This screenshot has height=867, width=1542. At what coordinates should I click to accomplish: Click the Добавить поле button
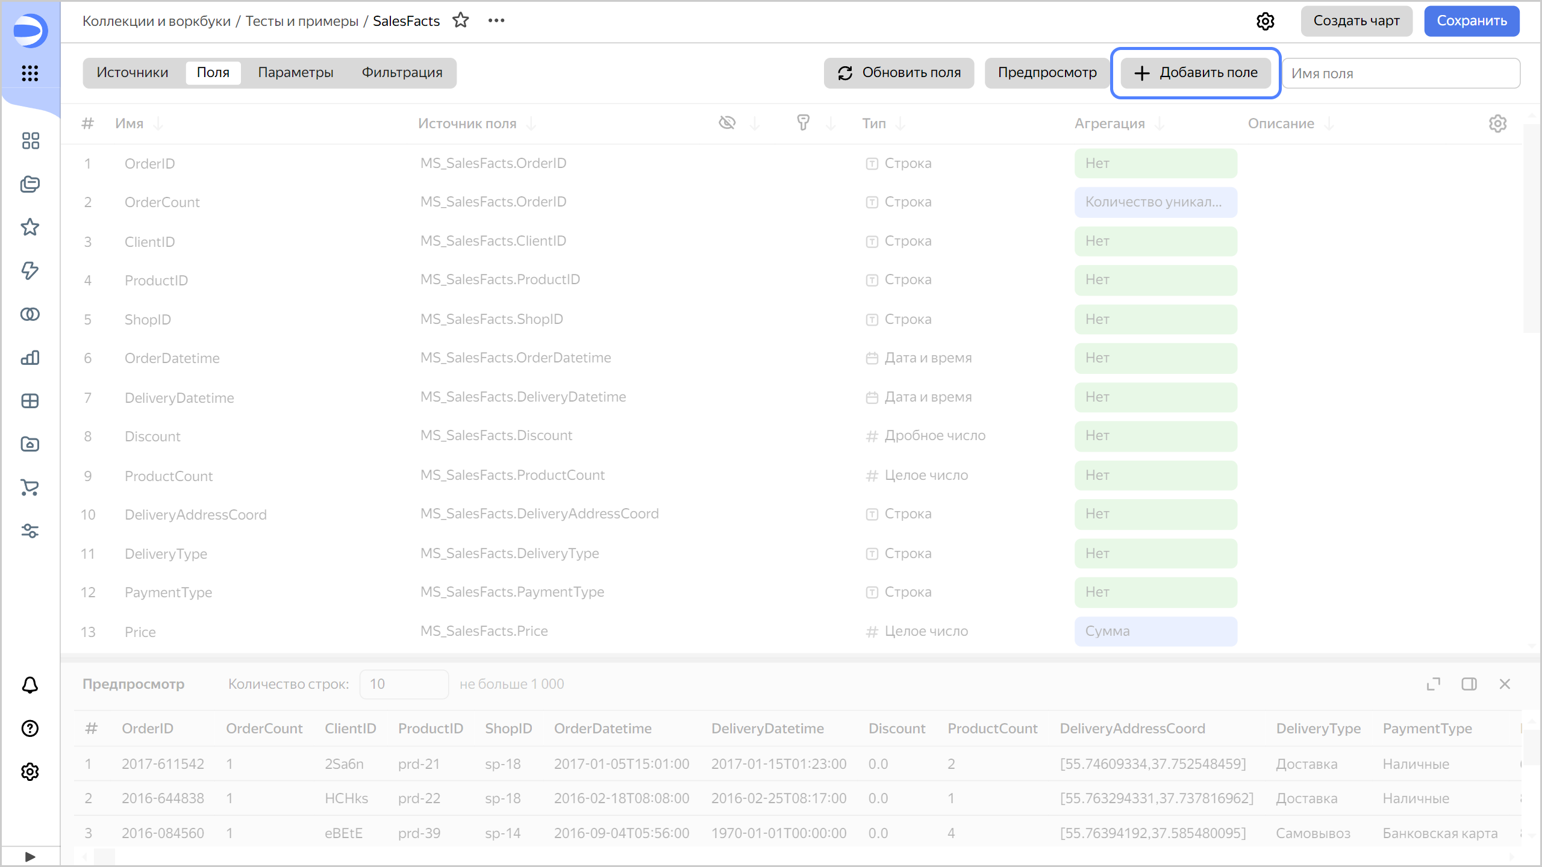tap(1195, 73)
